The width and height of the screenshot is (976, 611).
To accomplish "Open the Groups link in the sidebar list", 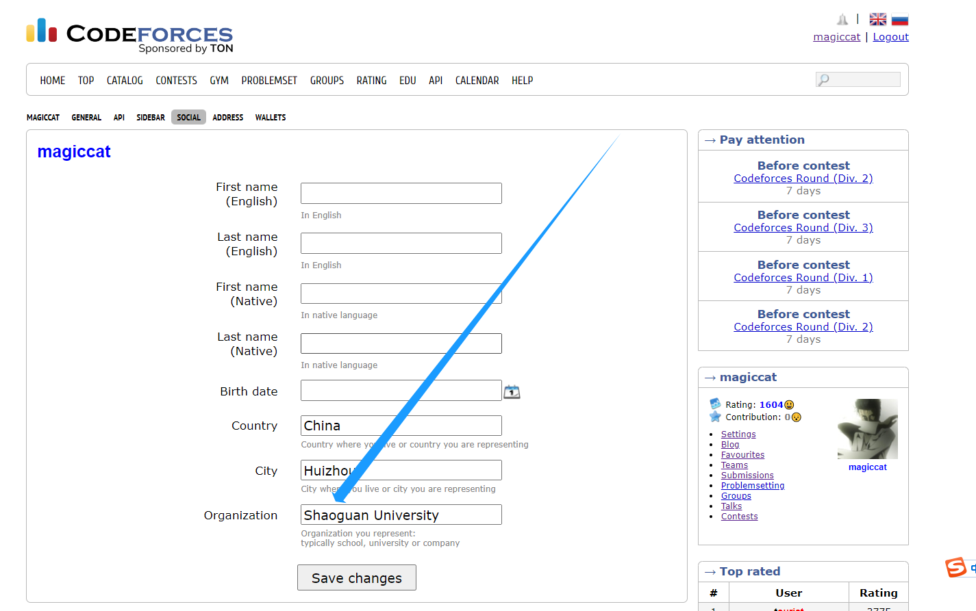I will [736, 496].
